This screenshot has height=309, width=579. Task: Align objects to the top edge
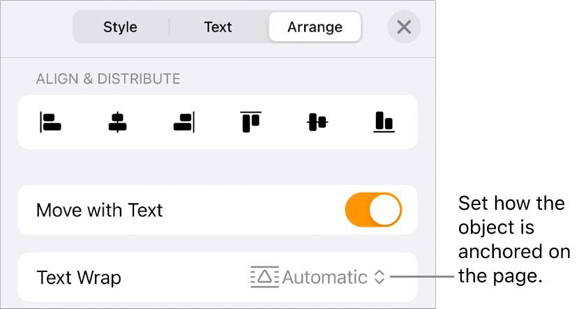(x=251, y=122)
